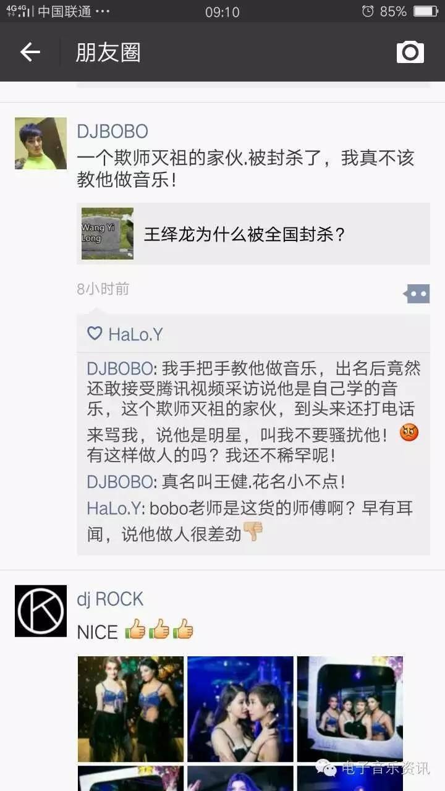Viewport: 445px width, 791px height.
Task: Reply to DJBOBO's comment 真名叫王健
Action: (216, 481)
